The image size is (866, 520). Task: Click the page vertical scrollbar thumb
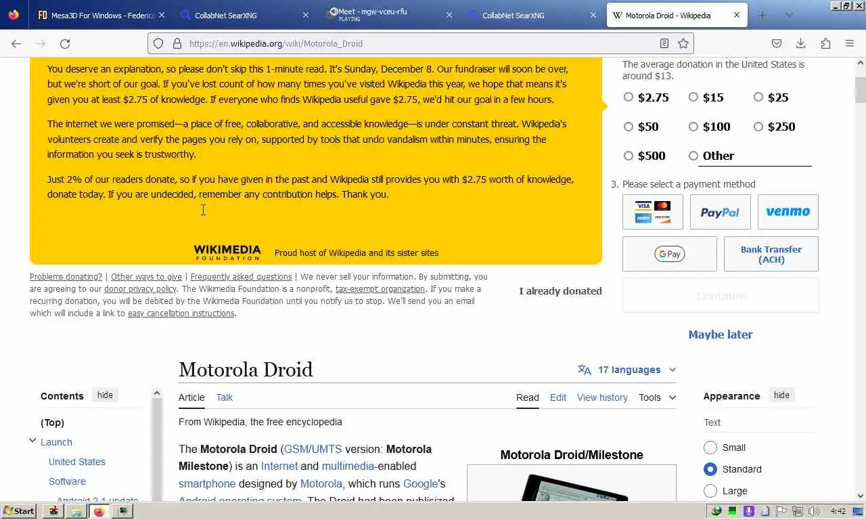[860, 90]
